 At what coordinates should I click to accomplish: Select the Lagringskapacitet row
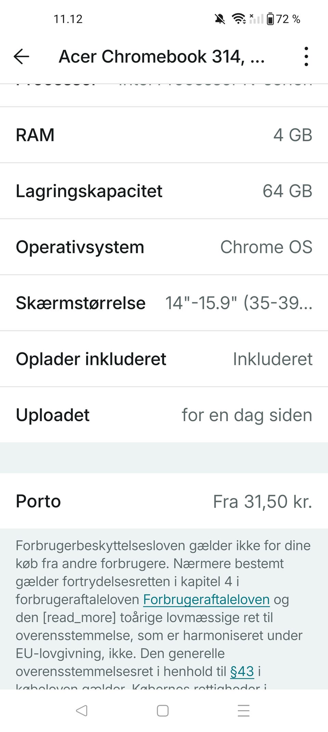[164, 191]
